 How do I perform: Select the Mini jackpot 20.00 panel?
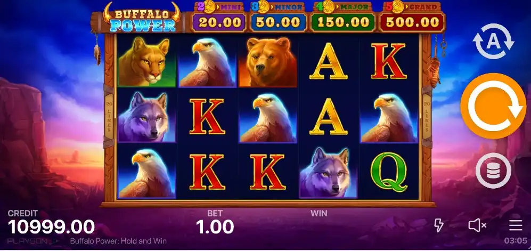coord(219,18)
